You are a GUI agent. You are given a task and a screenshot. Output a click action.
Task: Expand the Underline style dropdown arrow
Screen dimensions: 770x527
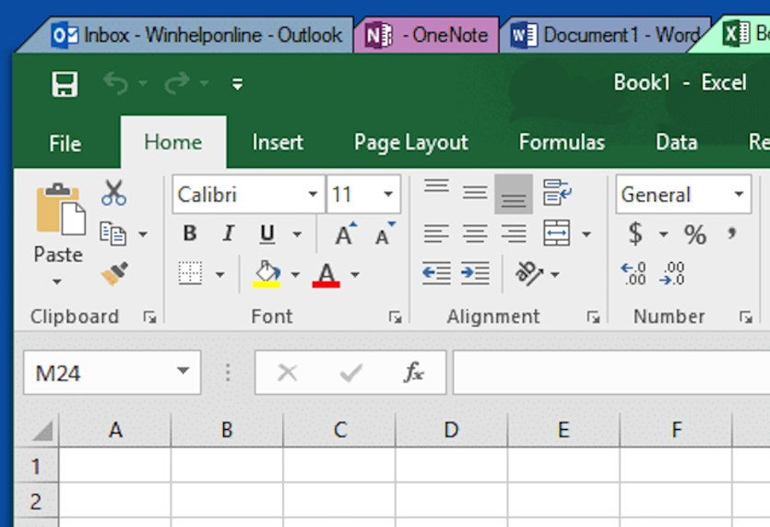297,234
